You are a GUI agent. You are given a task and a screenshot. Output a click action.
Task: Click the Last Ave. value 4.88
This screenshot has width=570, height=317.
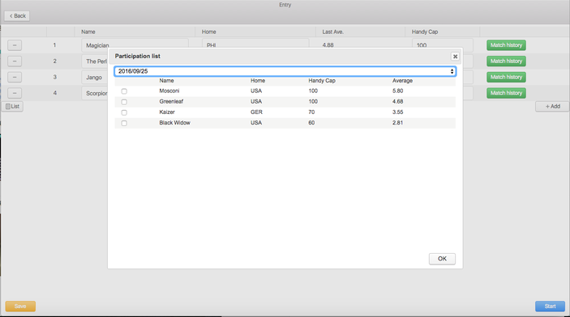coord(328,45)
